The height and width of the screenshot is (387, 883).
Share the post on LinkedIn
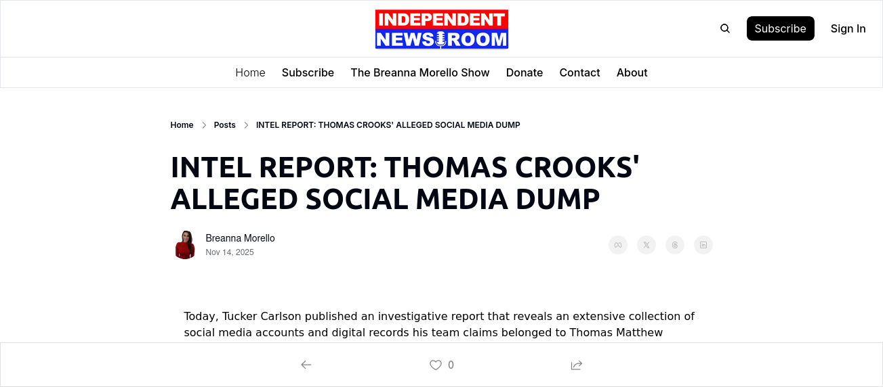tap(703, 245)
